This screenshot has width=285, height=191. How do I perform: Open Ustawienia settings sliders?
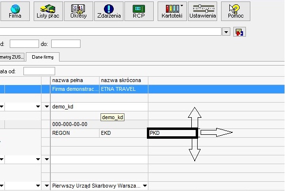[203, 11]
